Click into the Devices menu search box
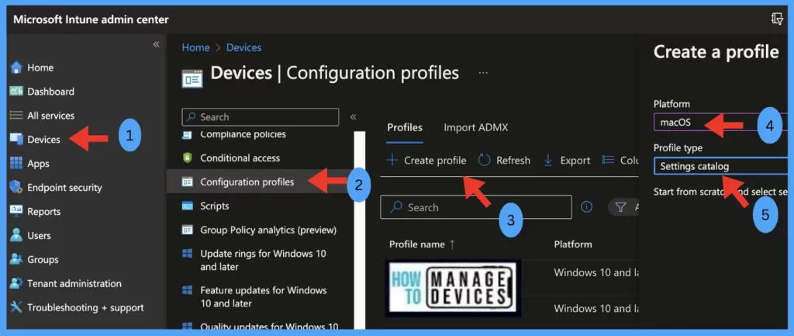 [261, 117]
